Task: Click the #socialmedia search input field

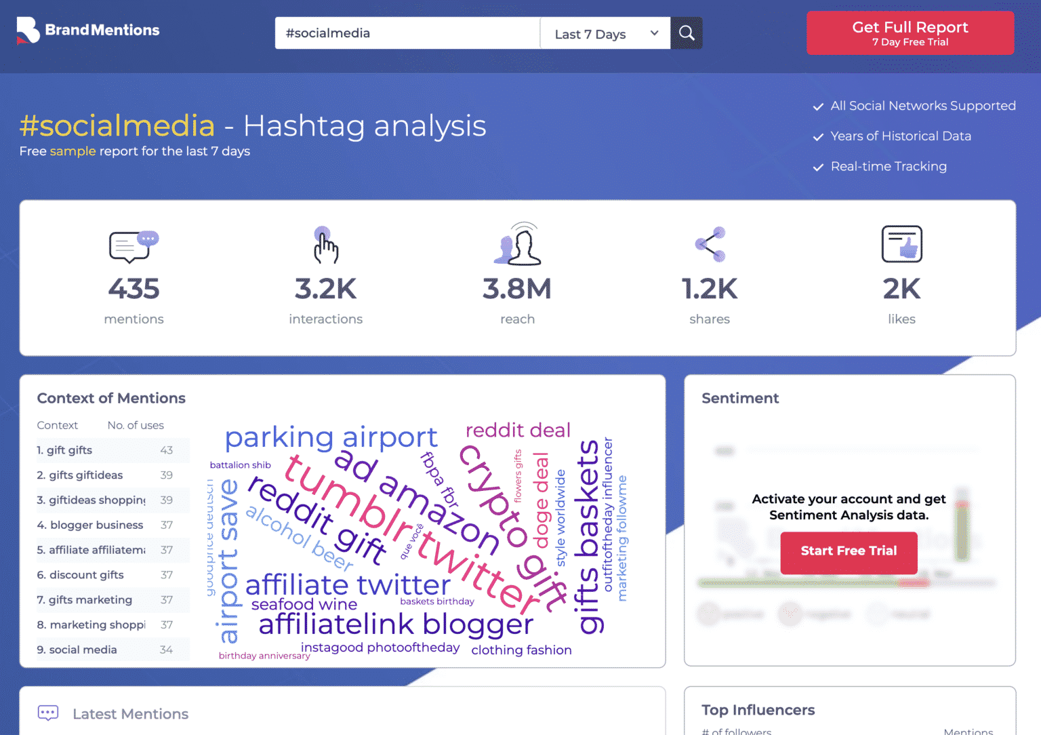Action: [x=407, y=33]
